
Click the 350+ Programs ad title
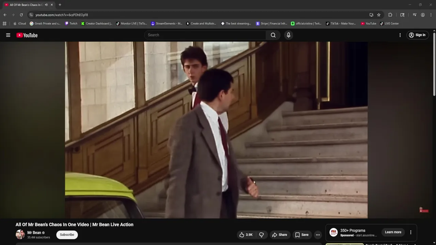(353, 230)
